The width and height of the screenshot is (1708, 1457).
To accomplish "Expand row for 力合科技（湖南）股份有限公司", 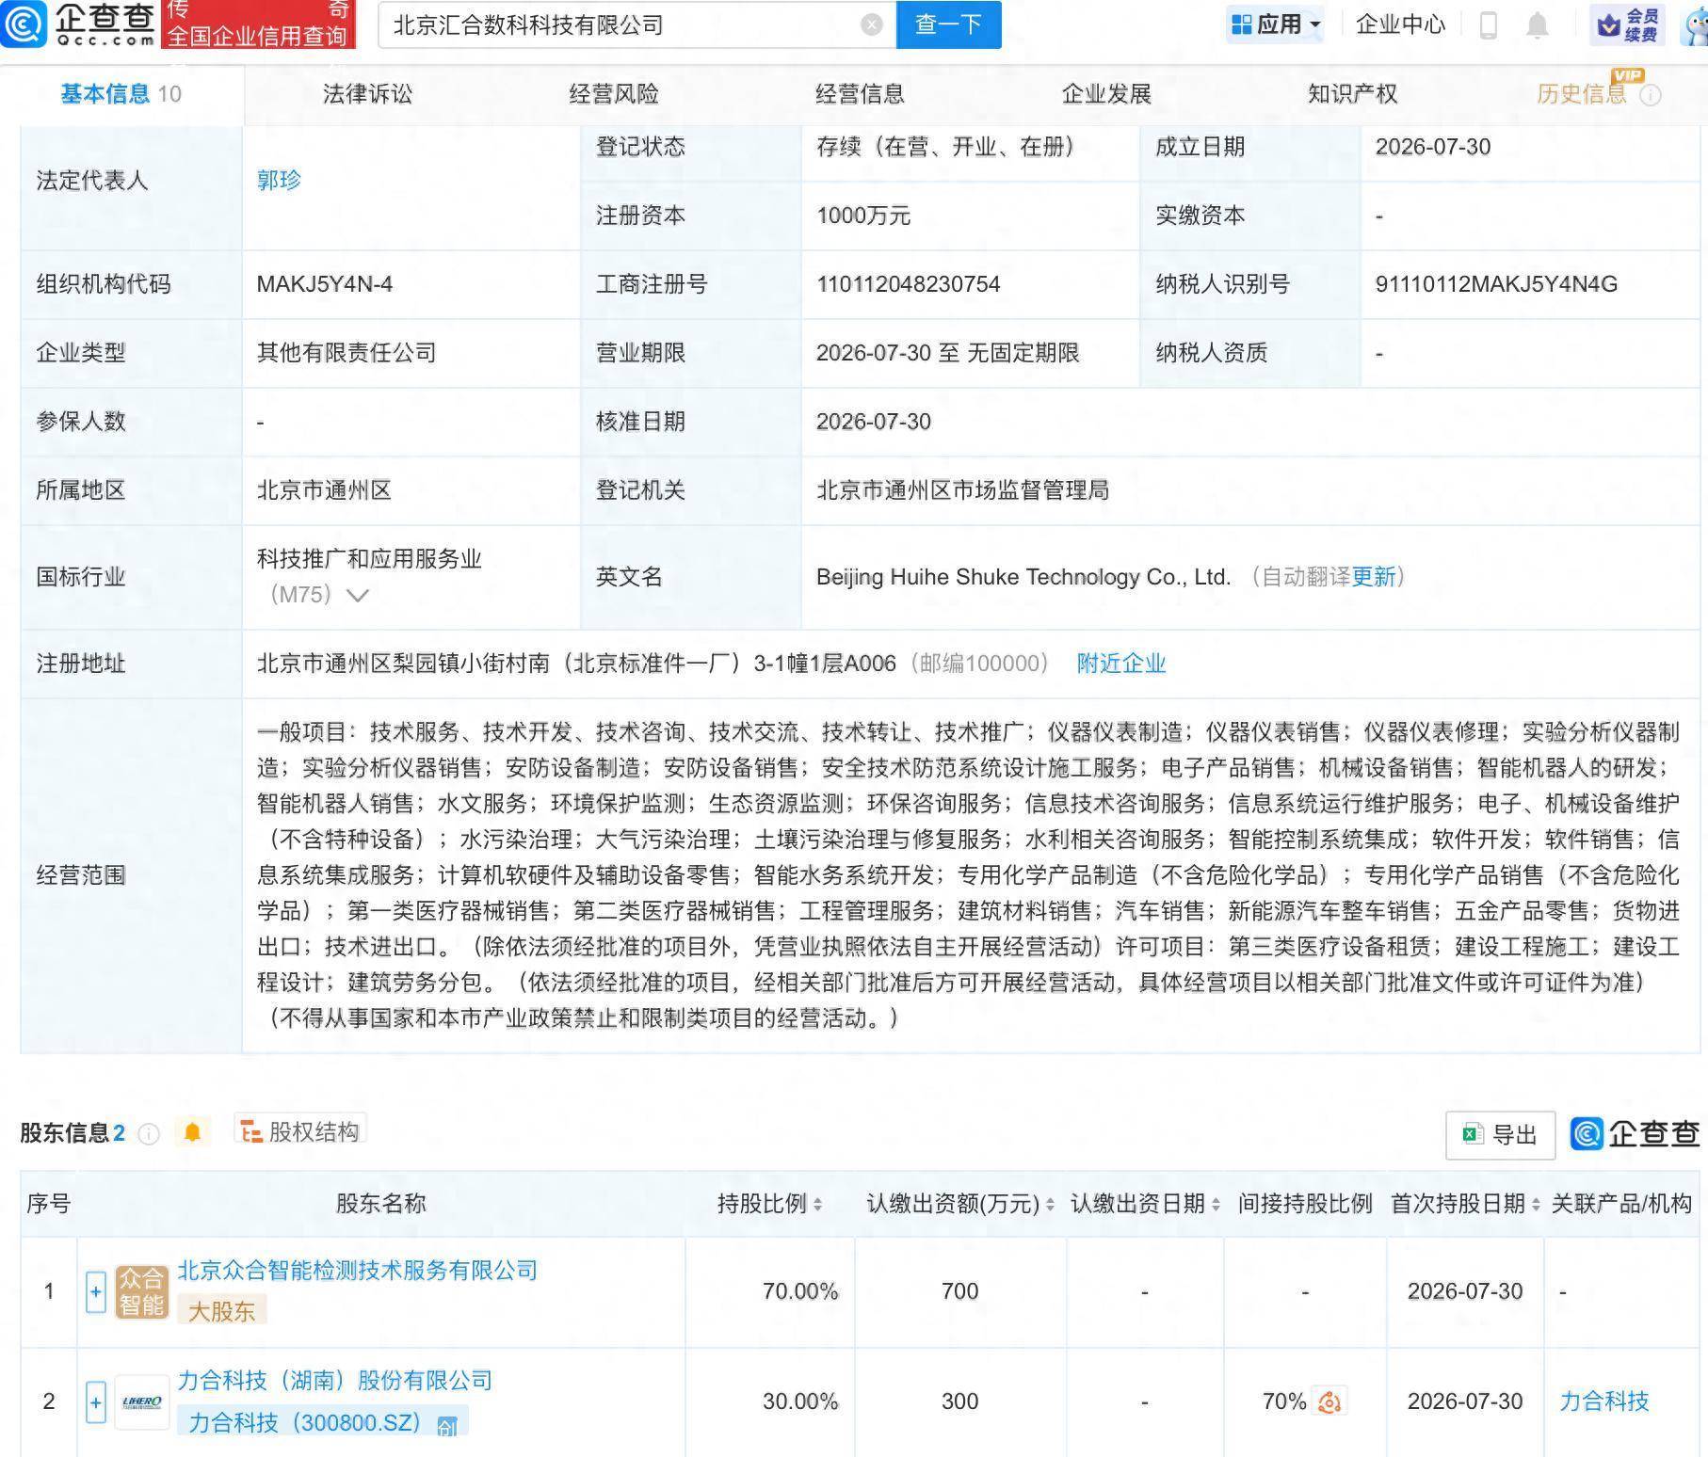I will tap(95, 1402).
